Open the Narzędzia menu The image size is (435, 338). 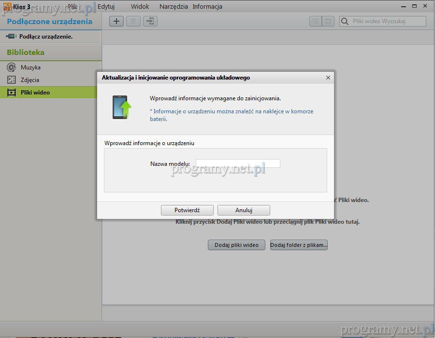pyautogui.click(x=174, y=7)
